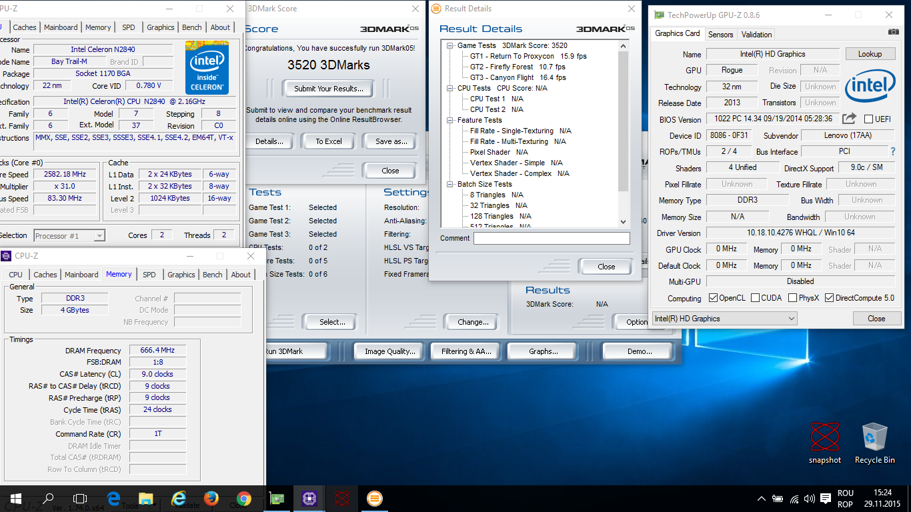Collapse the Feature Tests tree node
The height and width of the screenshot is (512, 911).
[451, 120]
